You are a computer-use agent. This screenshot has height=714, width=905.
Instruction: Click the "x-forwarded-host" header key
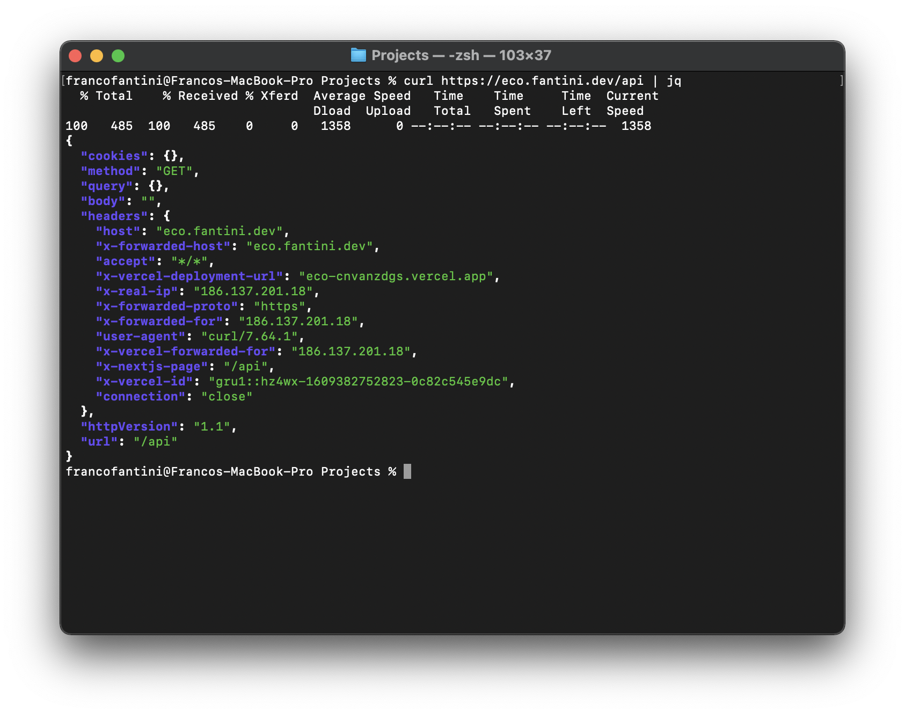pyautogui.click(x=163, y=246)
